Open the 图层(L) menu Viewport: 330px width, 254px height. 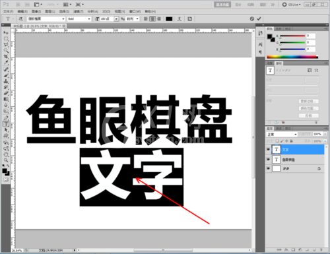[50, 11]
